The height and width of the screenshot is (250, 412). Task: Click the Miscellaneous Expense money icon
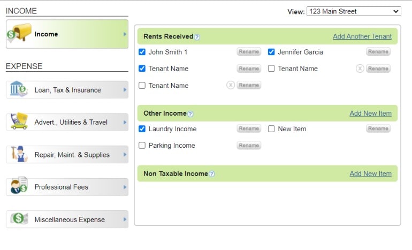pyautogui.click(x=19, y=219)
